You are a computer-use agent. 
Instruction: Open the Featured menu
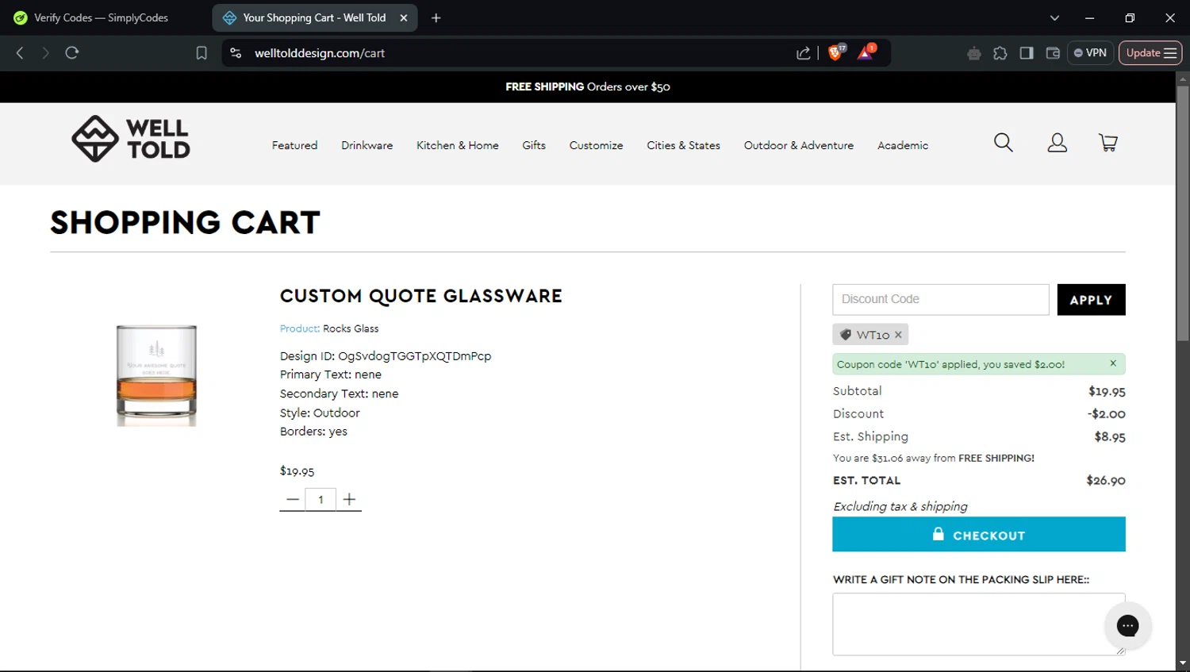point(294,145)
